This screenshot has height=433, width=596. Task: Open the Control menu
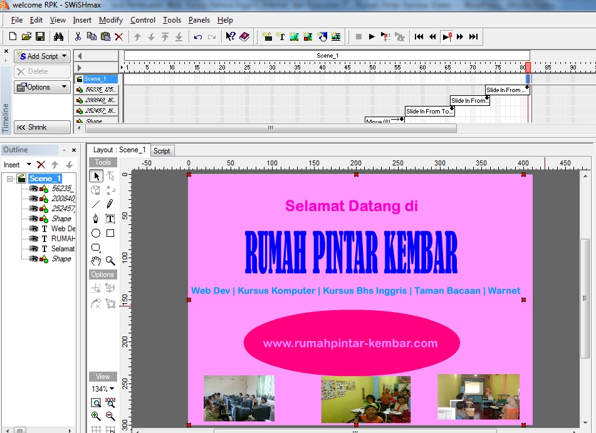coord(142,20)
